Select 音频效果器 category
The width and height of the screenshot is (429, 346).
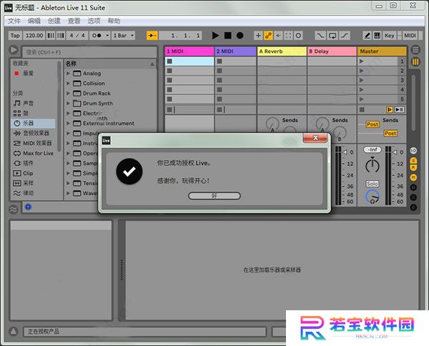pyautogui.click(x=34, y=133)
